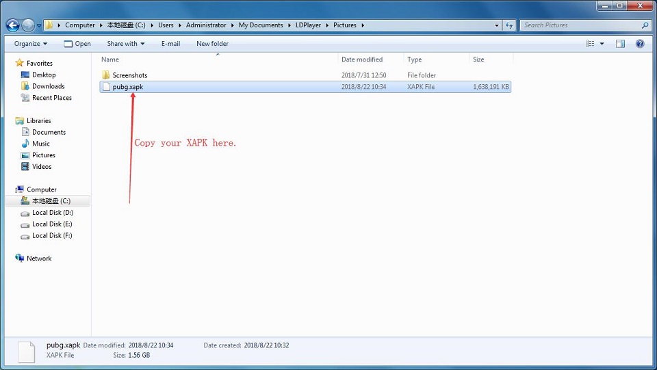Click the Music note icon
The image size is (657, 370).
(x=25, y=144)
